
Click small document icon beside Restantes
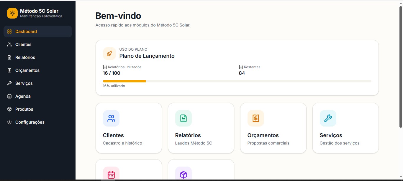(x=241, y=67)
